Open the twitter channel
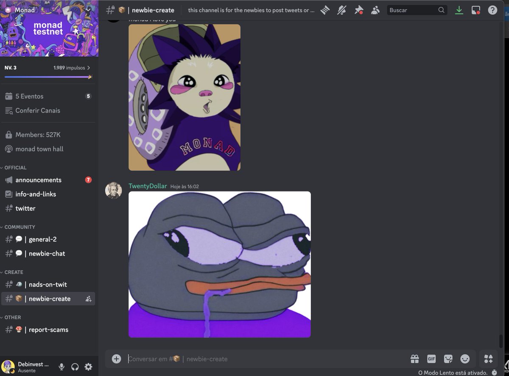Image resolution: width=509 pixels, height=376 pixels. pyautogui.click(x=49, y=208)
